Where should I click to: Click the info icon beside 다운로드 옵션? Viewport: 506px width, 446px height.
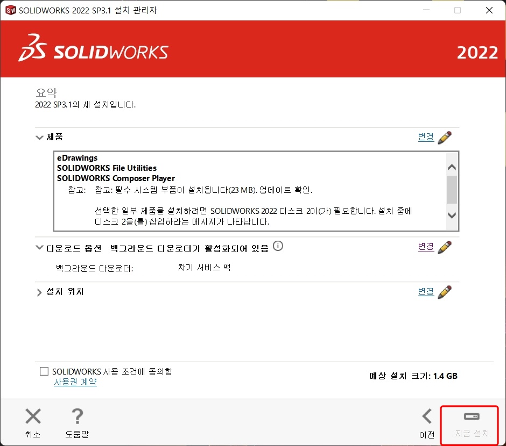tap(278, 246)
